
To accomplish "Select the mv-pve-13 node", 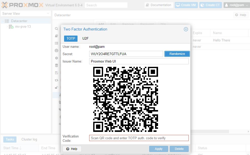I will tap(23, 26).
